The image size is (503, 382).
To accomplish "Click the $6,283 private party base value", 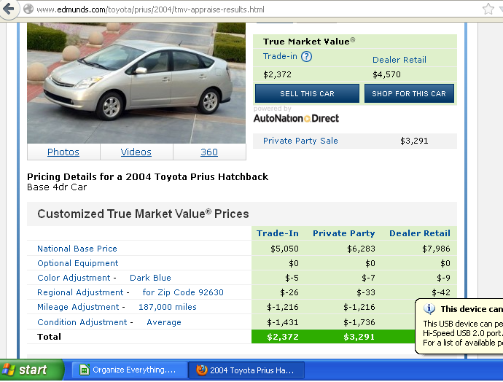I will 361,249.
